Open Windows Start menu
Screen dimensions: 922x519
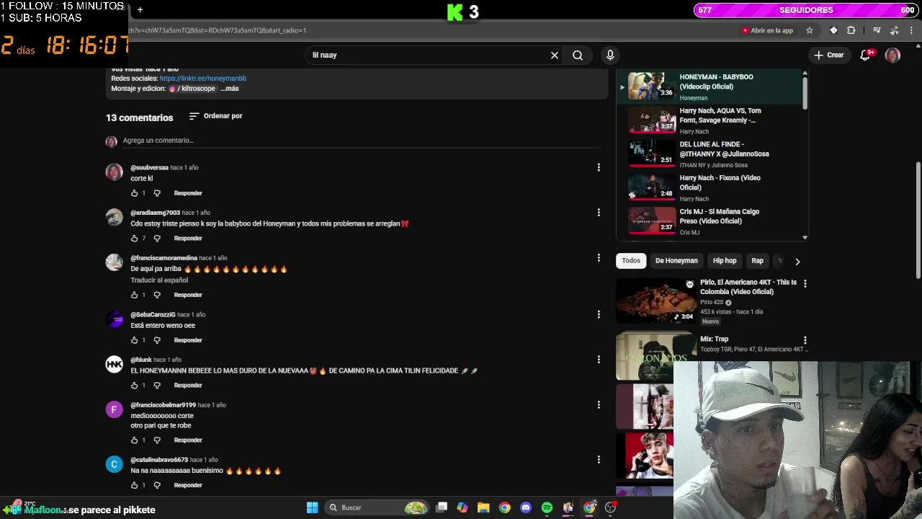pos(313,507)
